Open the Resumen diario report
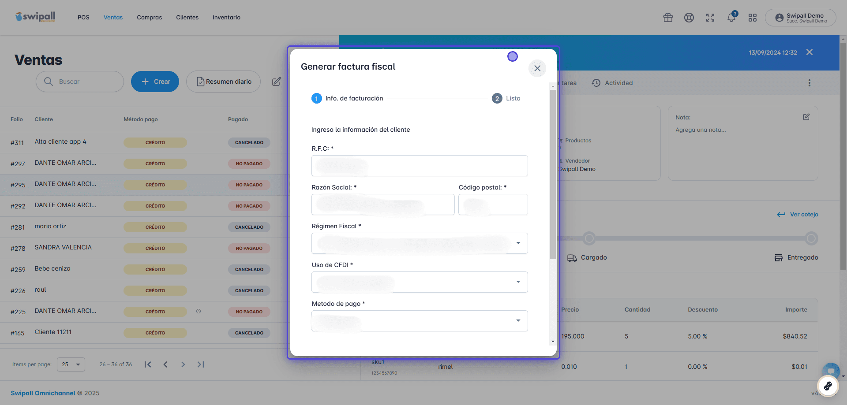The height and width of the screenshot is (405, 847). point(223,82)
